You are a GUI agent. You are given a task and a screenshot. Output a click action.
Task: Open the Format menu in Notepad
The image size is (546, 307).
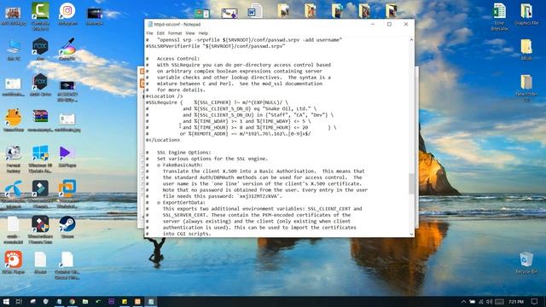175,33
